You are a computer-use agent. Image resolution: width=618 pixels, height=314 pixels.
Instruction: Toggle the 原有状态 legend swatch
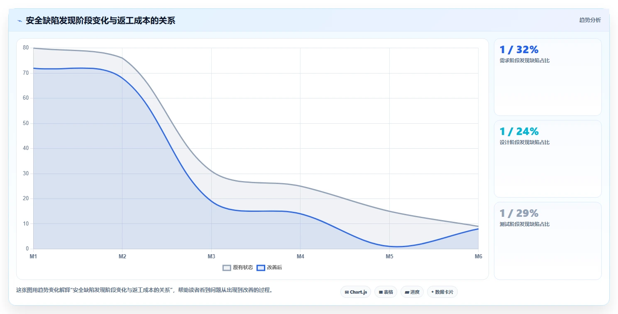click(227, 268)
